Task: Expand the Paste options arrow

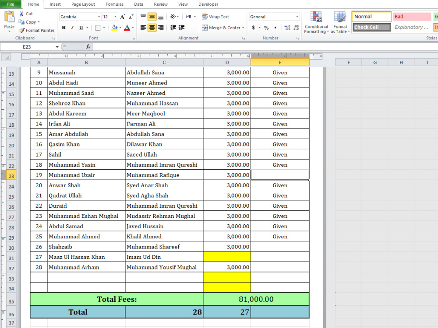Action: (9, 31)
